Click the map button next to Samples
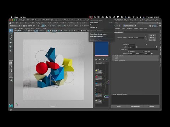Viewport: 170px width, 127px height. [x=147, y=44]
